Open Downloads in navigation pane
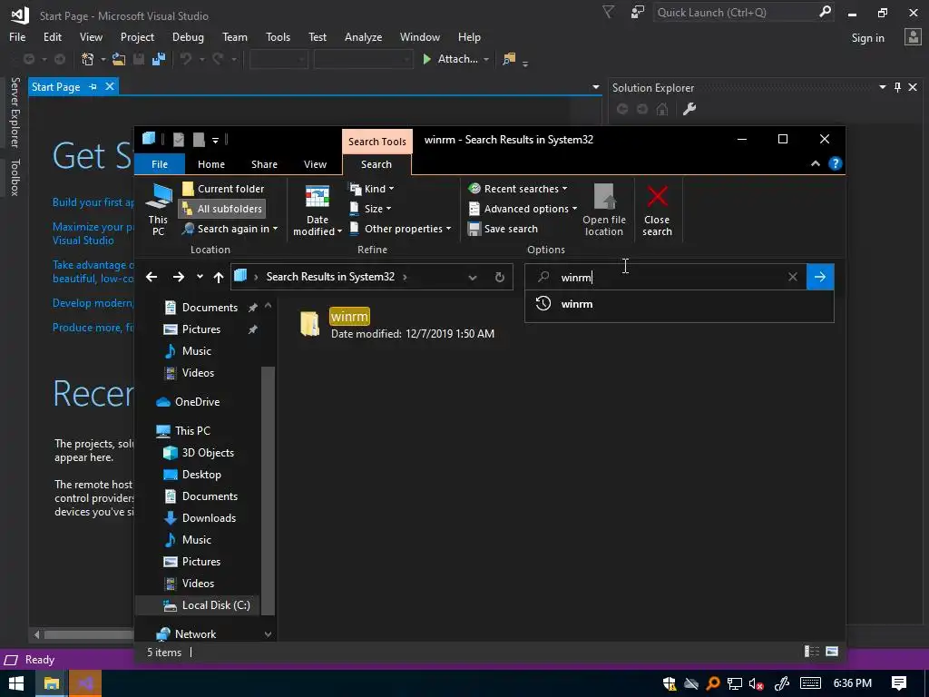This screenshot has height=697, width=929. (x=208, y=518)
